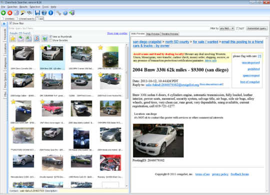The image size is (270, 195).
Task: Click the query text input field
Action: tap(109, 28)
